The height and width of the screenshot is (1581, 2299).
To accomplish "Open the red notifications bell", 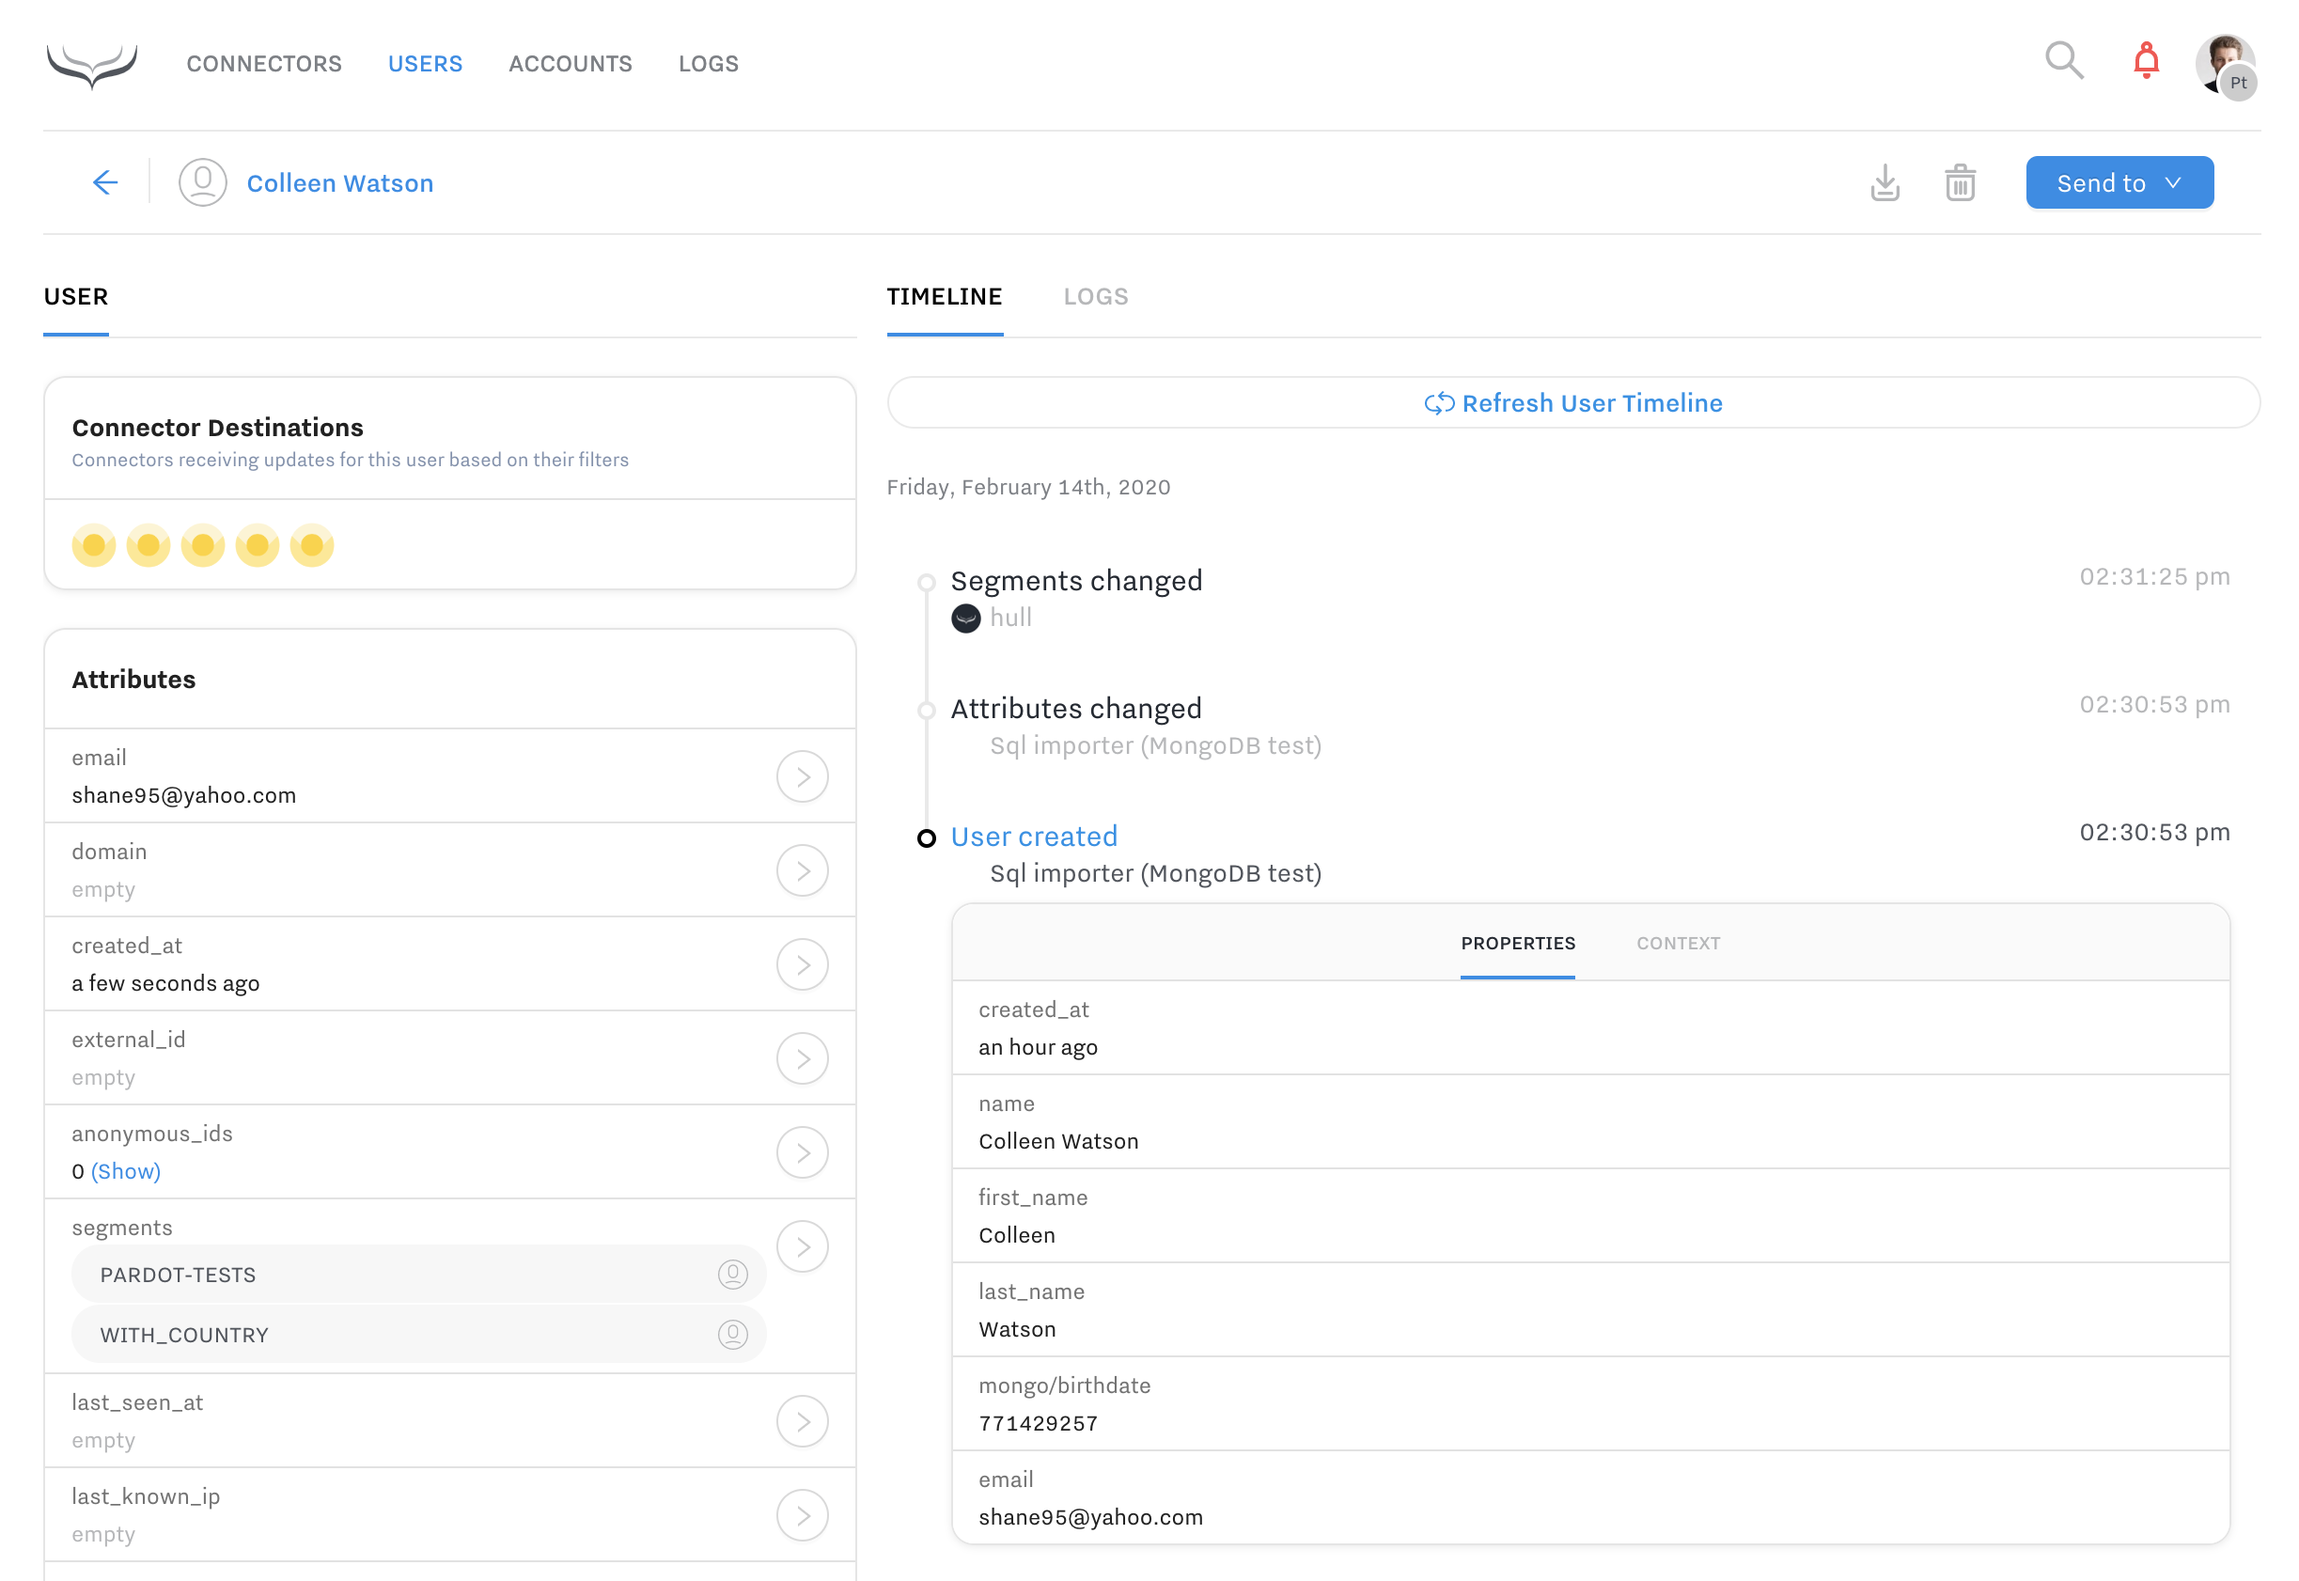I will [x=2146, y=61].
